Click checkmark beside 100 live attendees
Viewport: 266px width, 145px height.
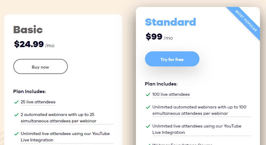pyautogui.click(x=148, y=95)
